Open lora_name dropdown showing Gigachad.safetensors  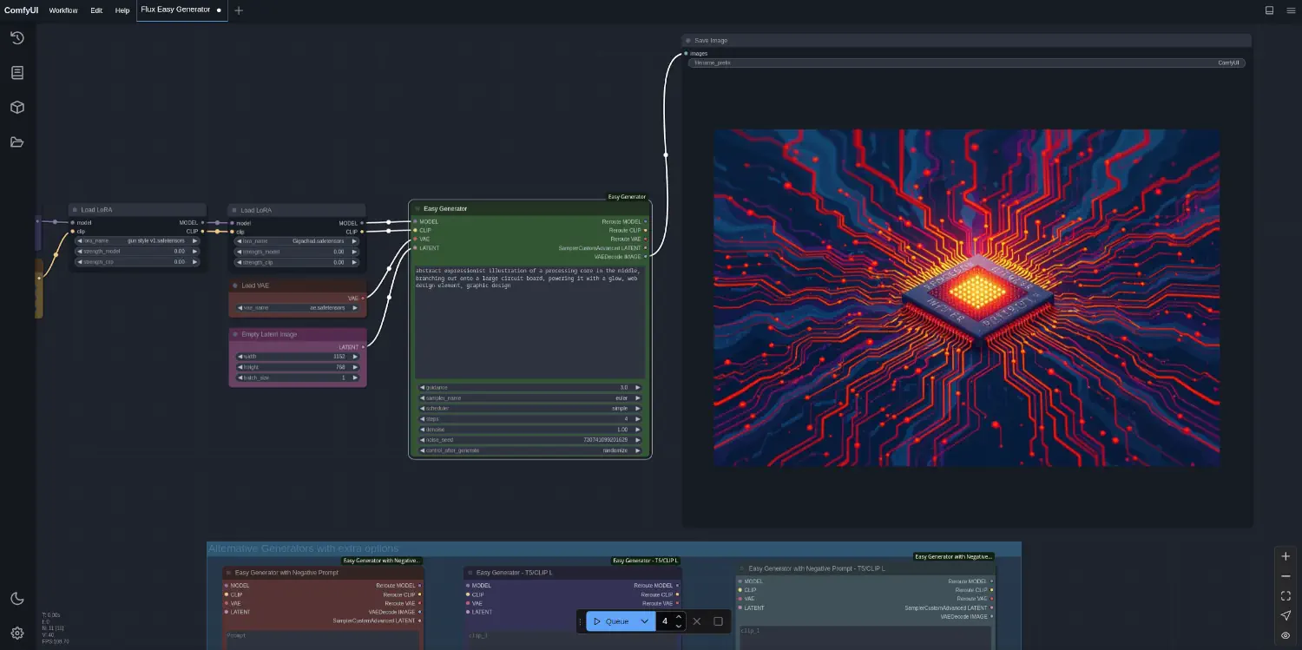click(x=298, y=241)
